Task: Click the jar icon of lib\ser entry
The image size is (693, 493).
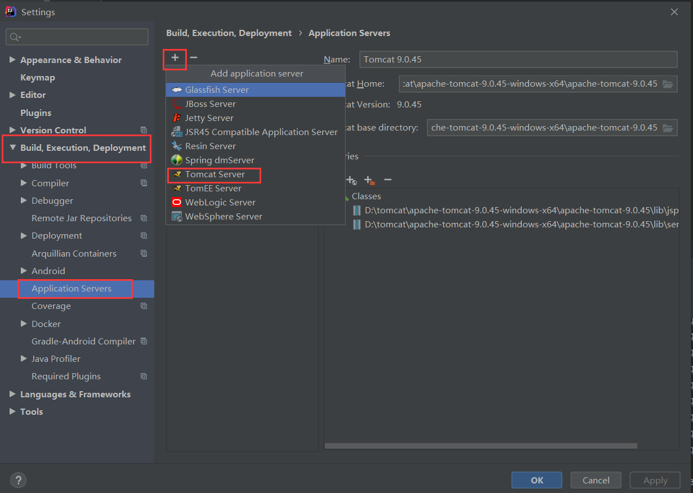Action: click(x=357, y=225)
